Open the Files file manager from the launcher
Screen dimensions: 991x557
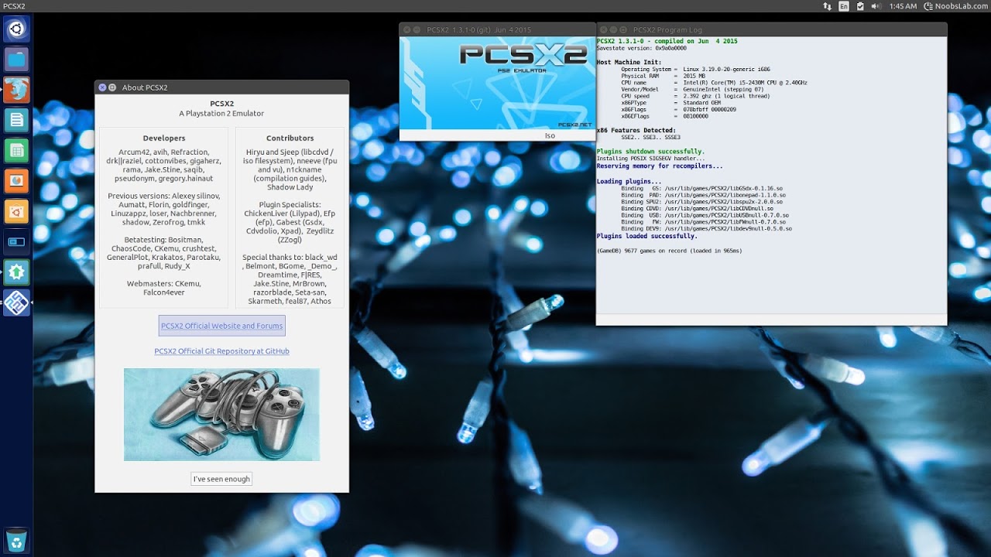[15, 59]
